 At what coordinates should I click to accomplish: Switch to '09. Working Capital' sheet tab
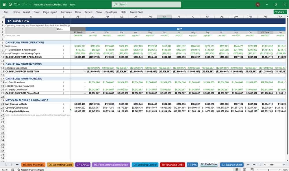(145, 165)
